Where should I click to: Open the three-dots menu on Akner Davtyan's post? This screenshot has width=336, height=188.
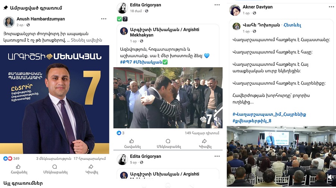pos(331,7)
